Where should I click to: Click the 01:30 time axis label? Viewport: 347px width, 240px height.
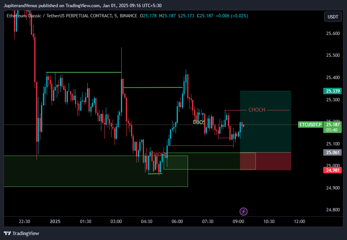[86, 222]
